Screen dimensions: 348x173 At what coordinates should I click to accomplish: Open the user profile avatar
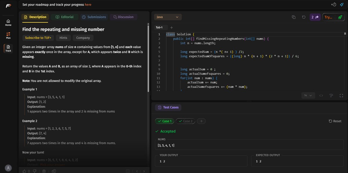tap(8, 168)
